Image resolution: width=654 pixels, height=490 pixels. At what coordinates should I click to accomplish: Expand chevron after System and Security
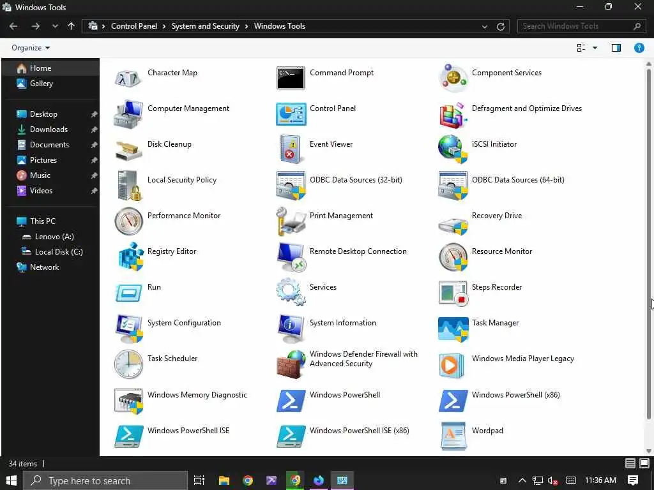247,26
